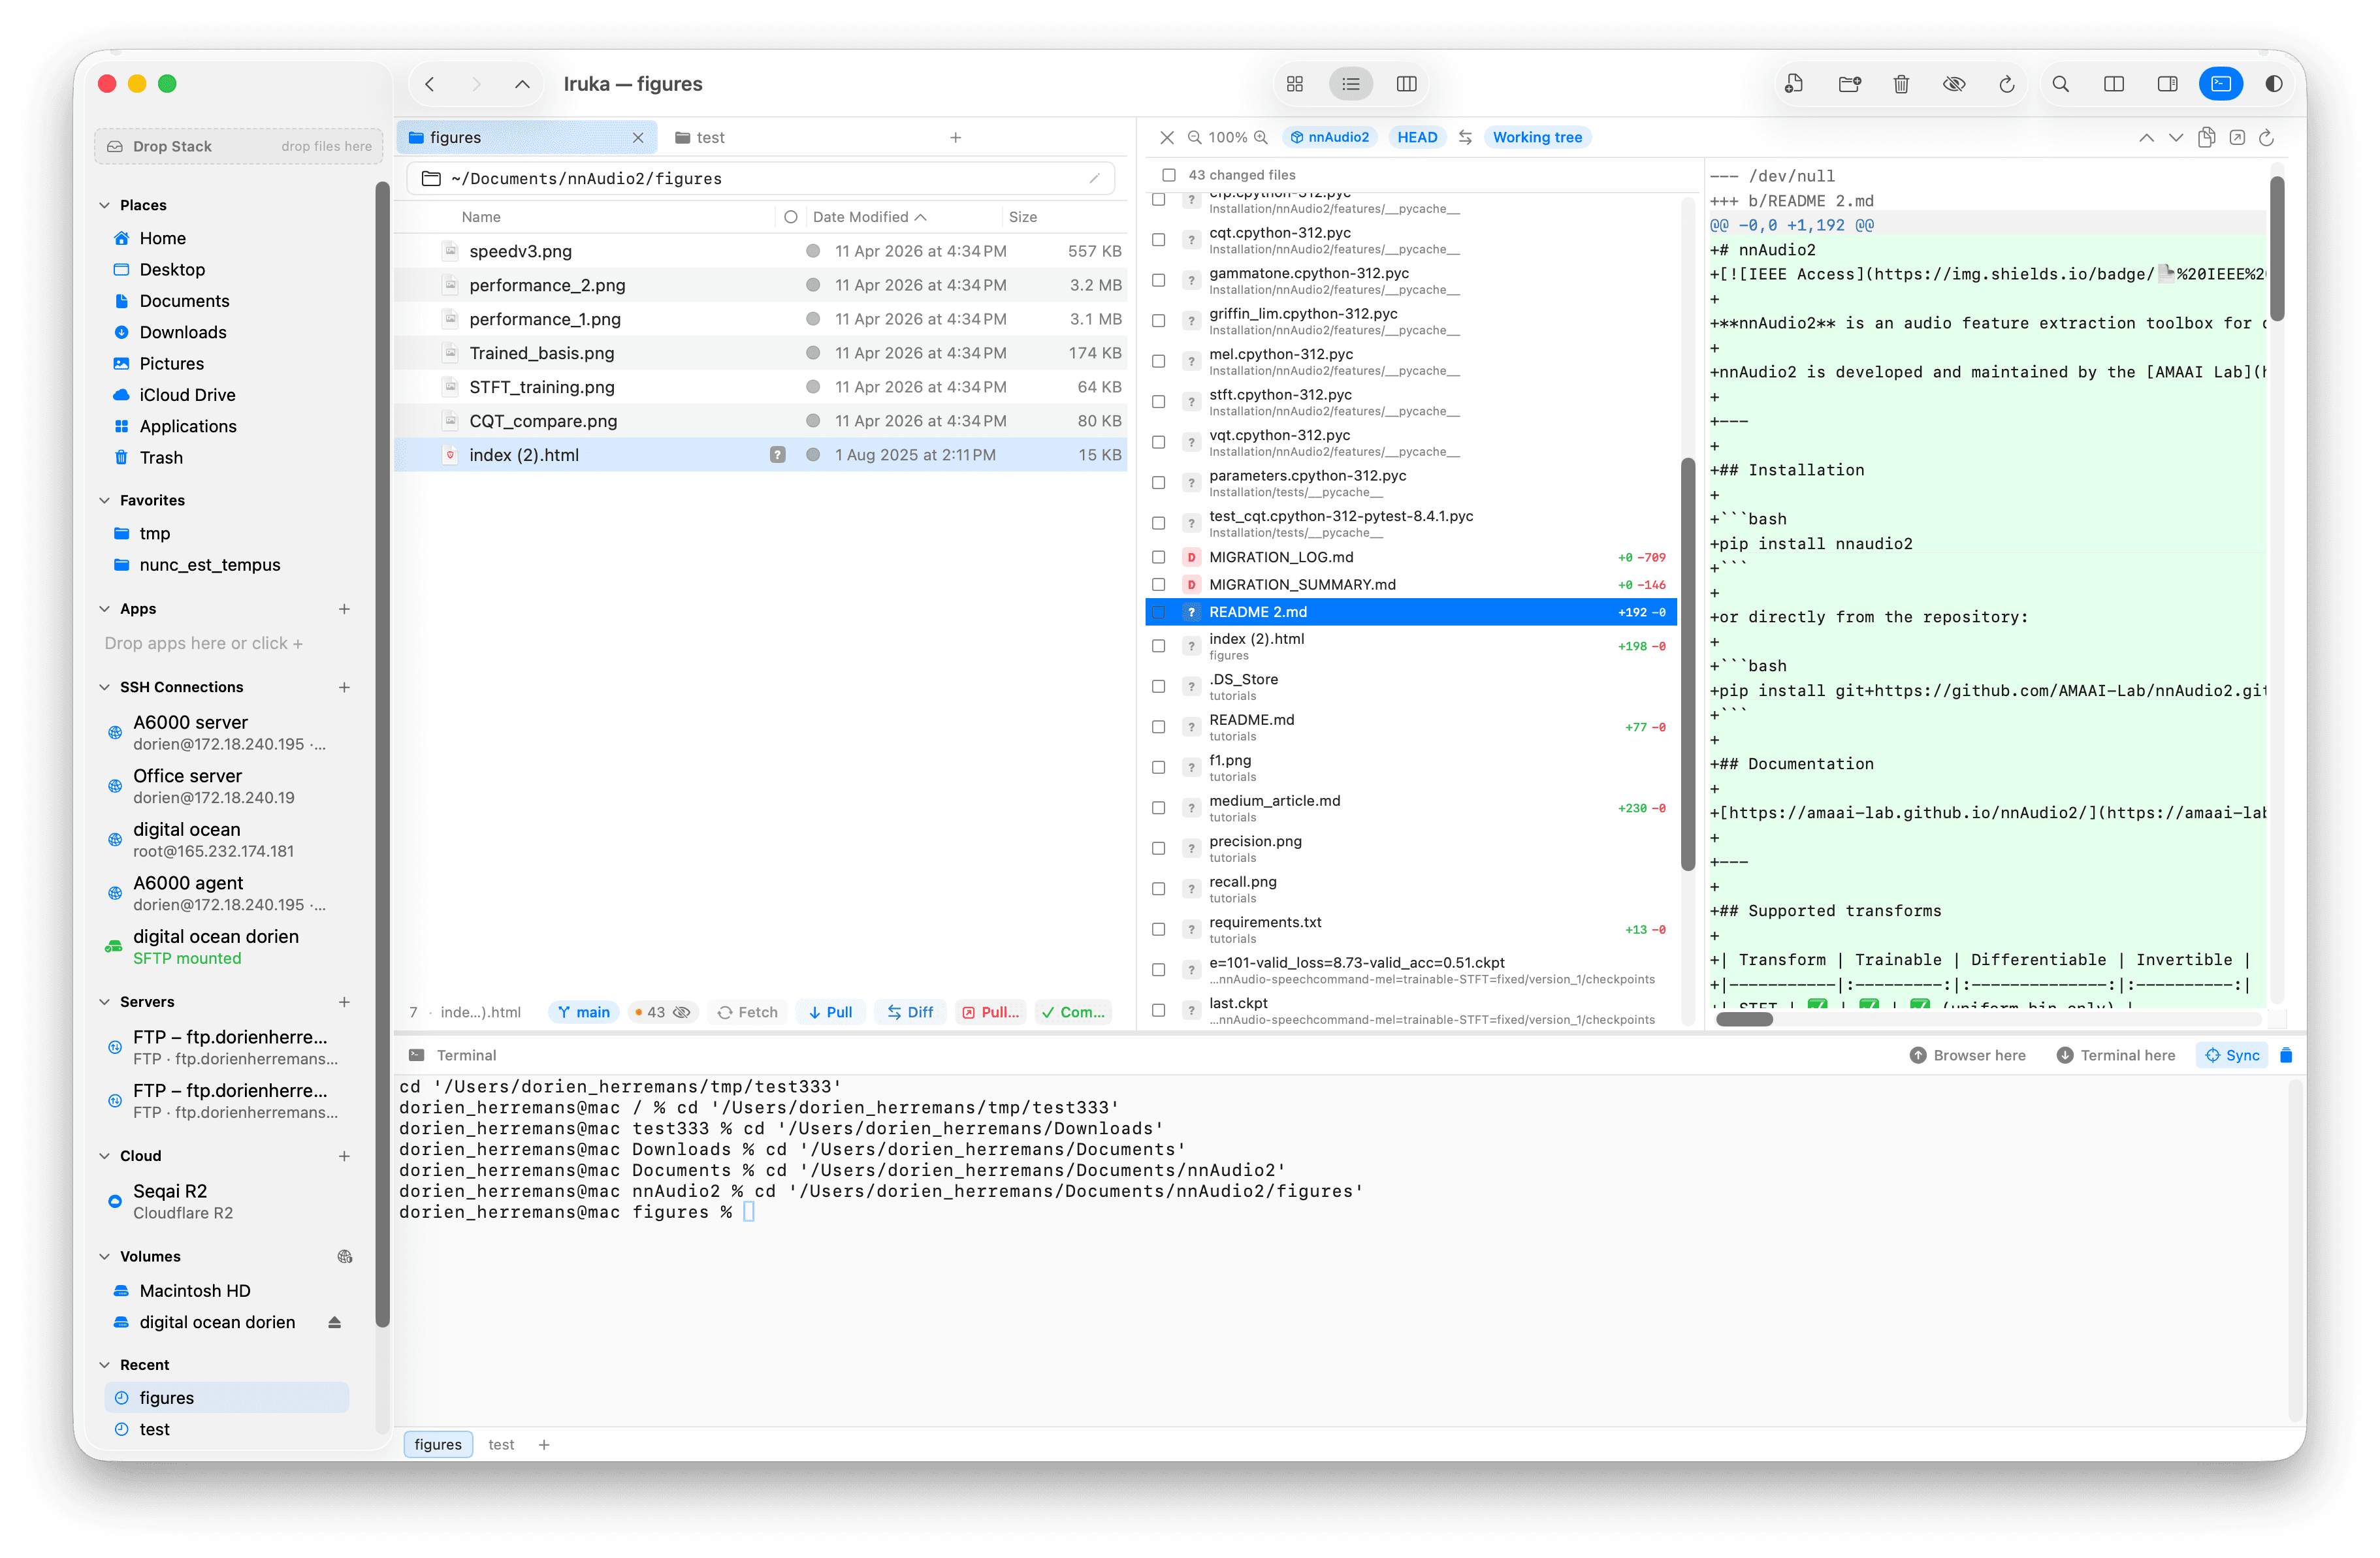This screenshot has width=2380, height=1558.
Task: Jump to previous diff change
Action: (2146, 137)
